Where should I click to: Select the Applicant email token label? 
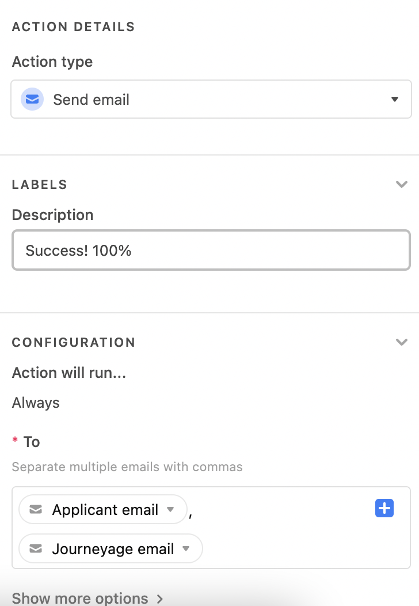tap(105, 510)
